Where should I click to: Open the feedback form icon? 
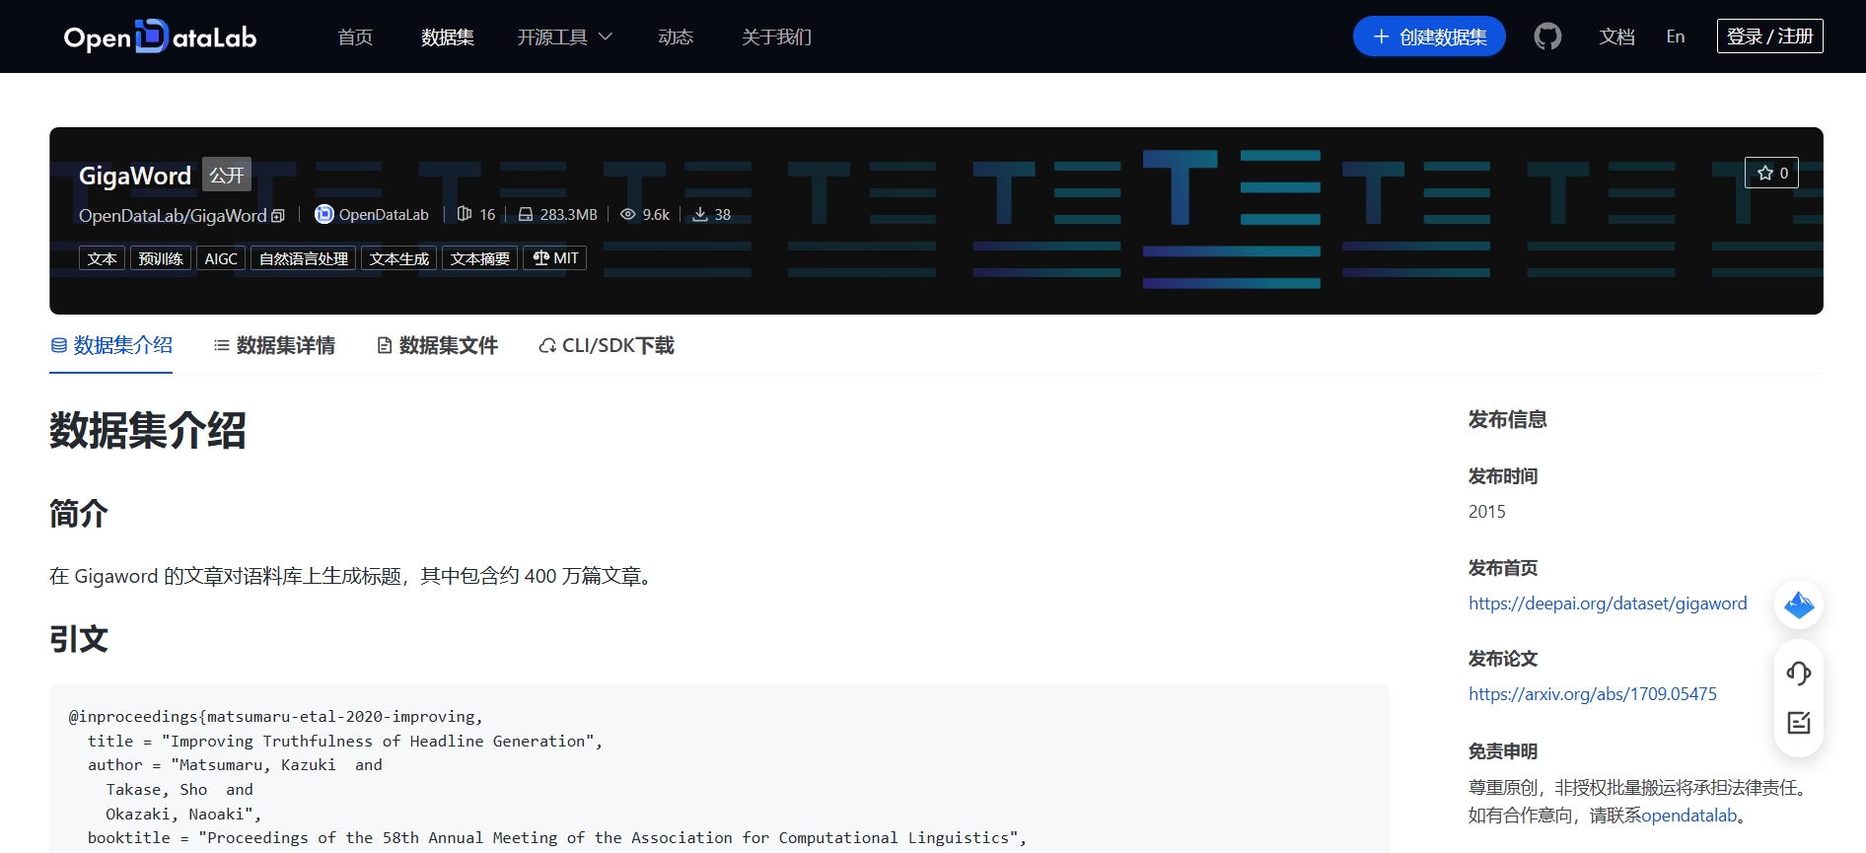pos(1799,723)
